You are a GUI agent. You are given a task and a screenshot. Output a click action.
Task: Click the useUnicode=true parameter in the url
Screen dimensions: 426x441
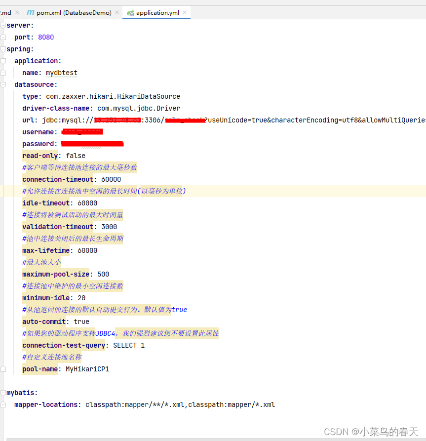[x=237, y=120]
